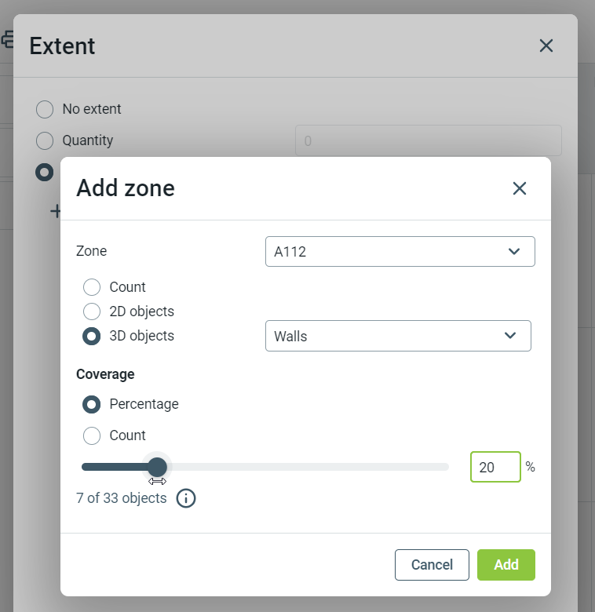
Task: Click the Walls dropdown chevron arrow
Action: click(x=510, y=336)
